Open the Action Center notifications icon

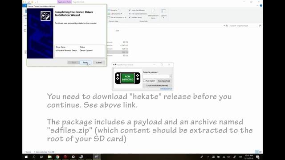point(258,157)
